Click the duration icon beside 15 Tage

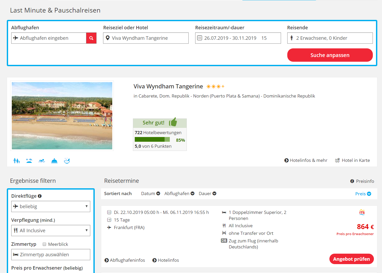109,220
